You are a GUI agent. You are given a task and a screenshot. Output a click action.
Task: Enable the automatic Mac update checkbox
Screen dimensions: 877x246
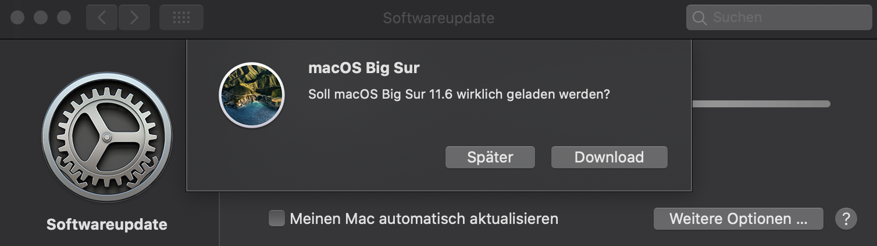point(277,219)
